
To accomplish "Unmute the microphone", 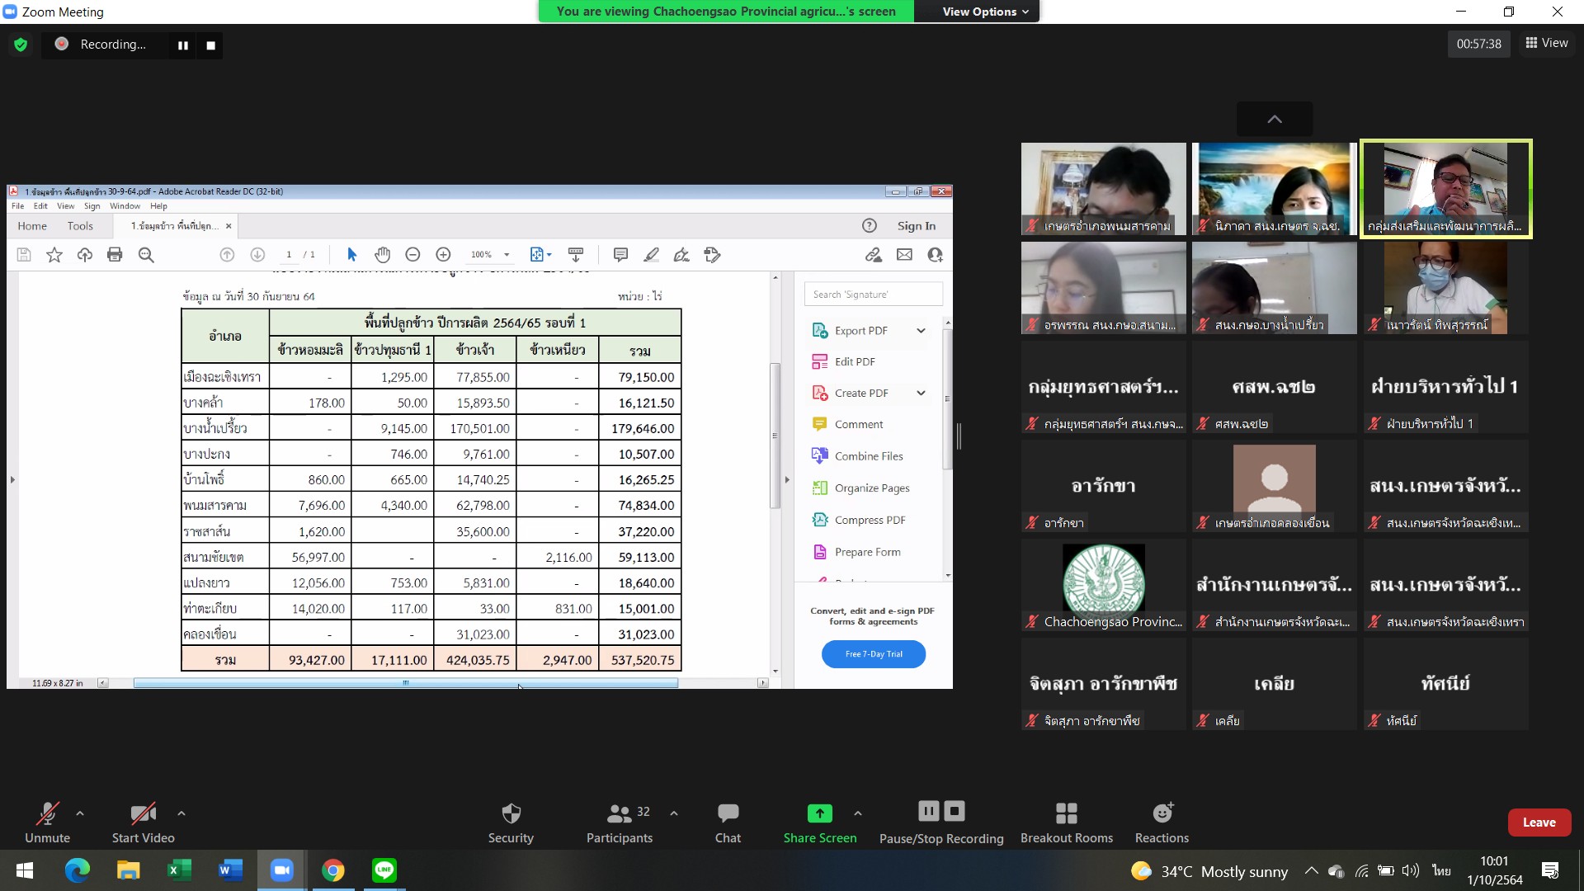I will 47,813.
